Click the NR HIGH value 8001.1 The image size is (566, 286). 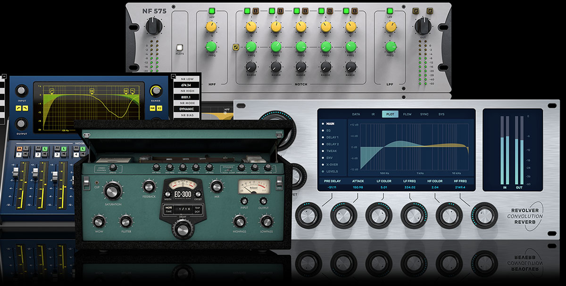pos(186,97)
